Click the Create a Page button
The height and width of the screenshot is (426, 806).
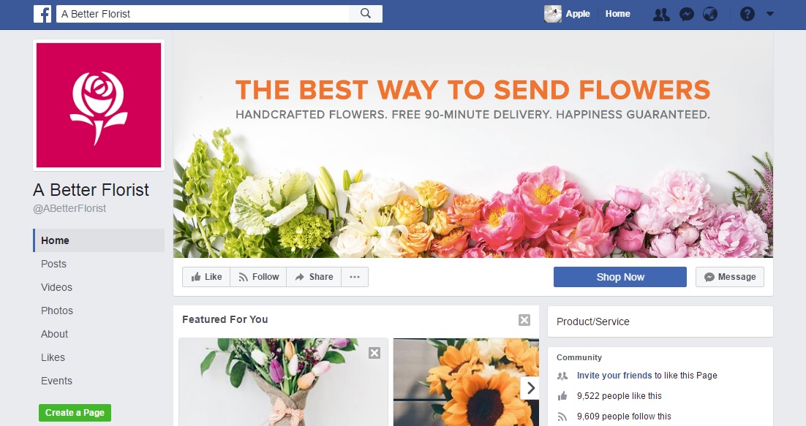[x=75, y=413]
